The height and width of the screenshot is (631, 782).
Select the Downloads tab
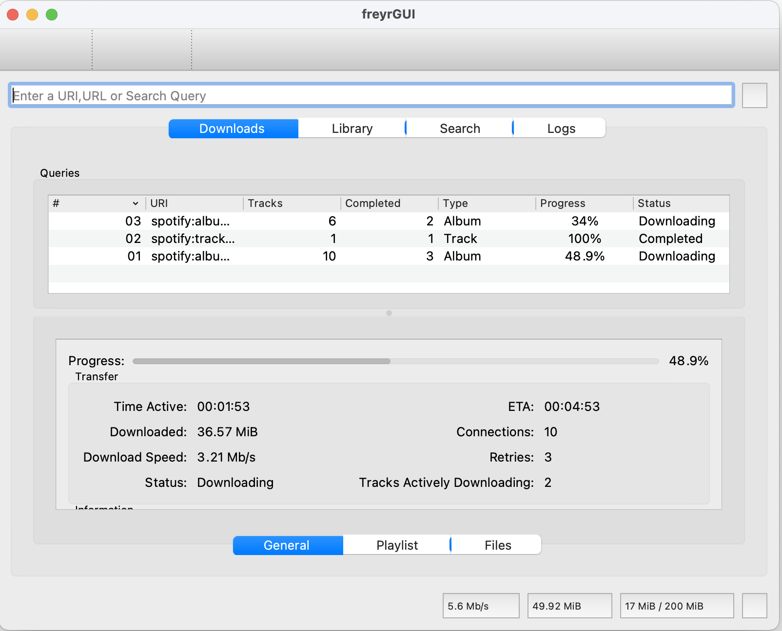click(x=232, y=128)
